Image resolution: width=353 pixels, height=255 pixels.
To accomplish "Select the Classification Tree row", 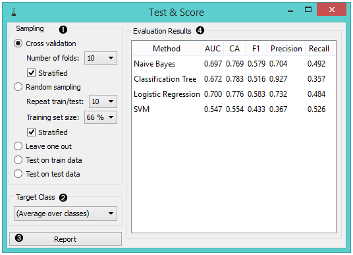I will point(234,79).
